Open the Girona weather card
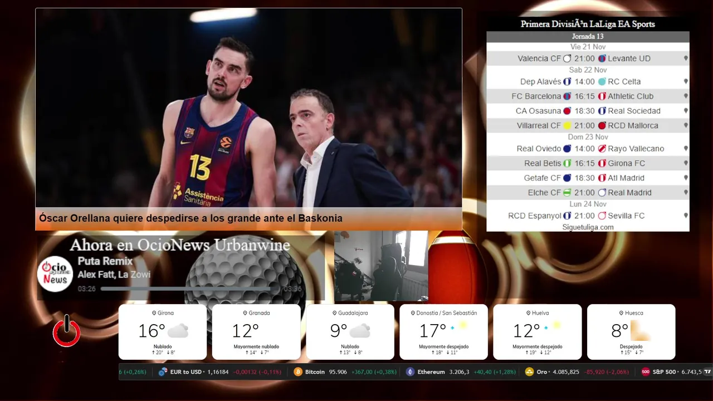 tap(163, 332)
